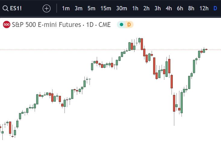Image resolution: width=221 pixels, height=147 pixels.
Task: Switch to the 4h interval
Action: click(169, 8)
